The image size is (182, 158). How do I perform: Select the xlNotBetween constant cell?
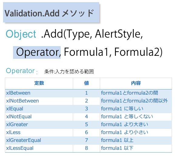[x=22, y=101]
